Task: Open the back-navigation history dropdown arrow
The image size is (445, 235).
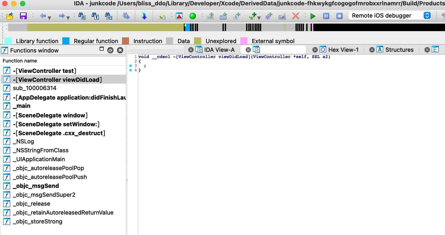Action: (50, 18)
